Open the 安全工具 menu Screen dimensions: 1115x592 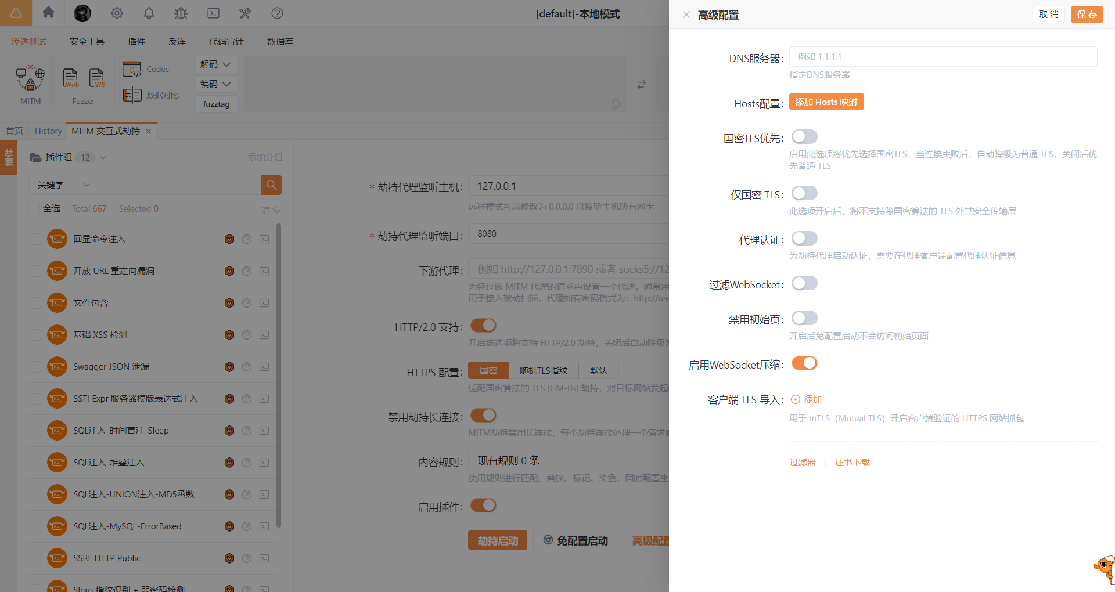(87, 41)
